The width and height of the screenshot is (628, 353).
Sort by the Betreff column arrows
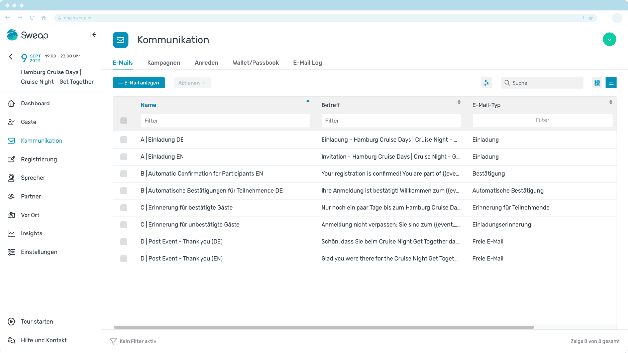(x=459, y=102)
